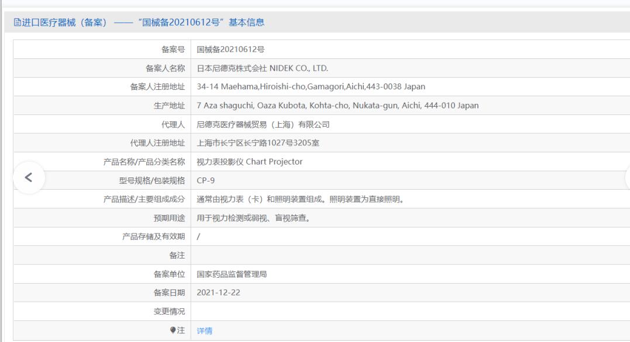Select agent address 上海市长宁区长宁路1027号3205室

(x=258, y=143)
